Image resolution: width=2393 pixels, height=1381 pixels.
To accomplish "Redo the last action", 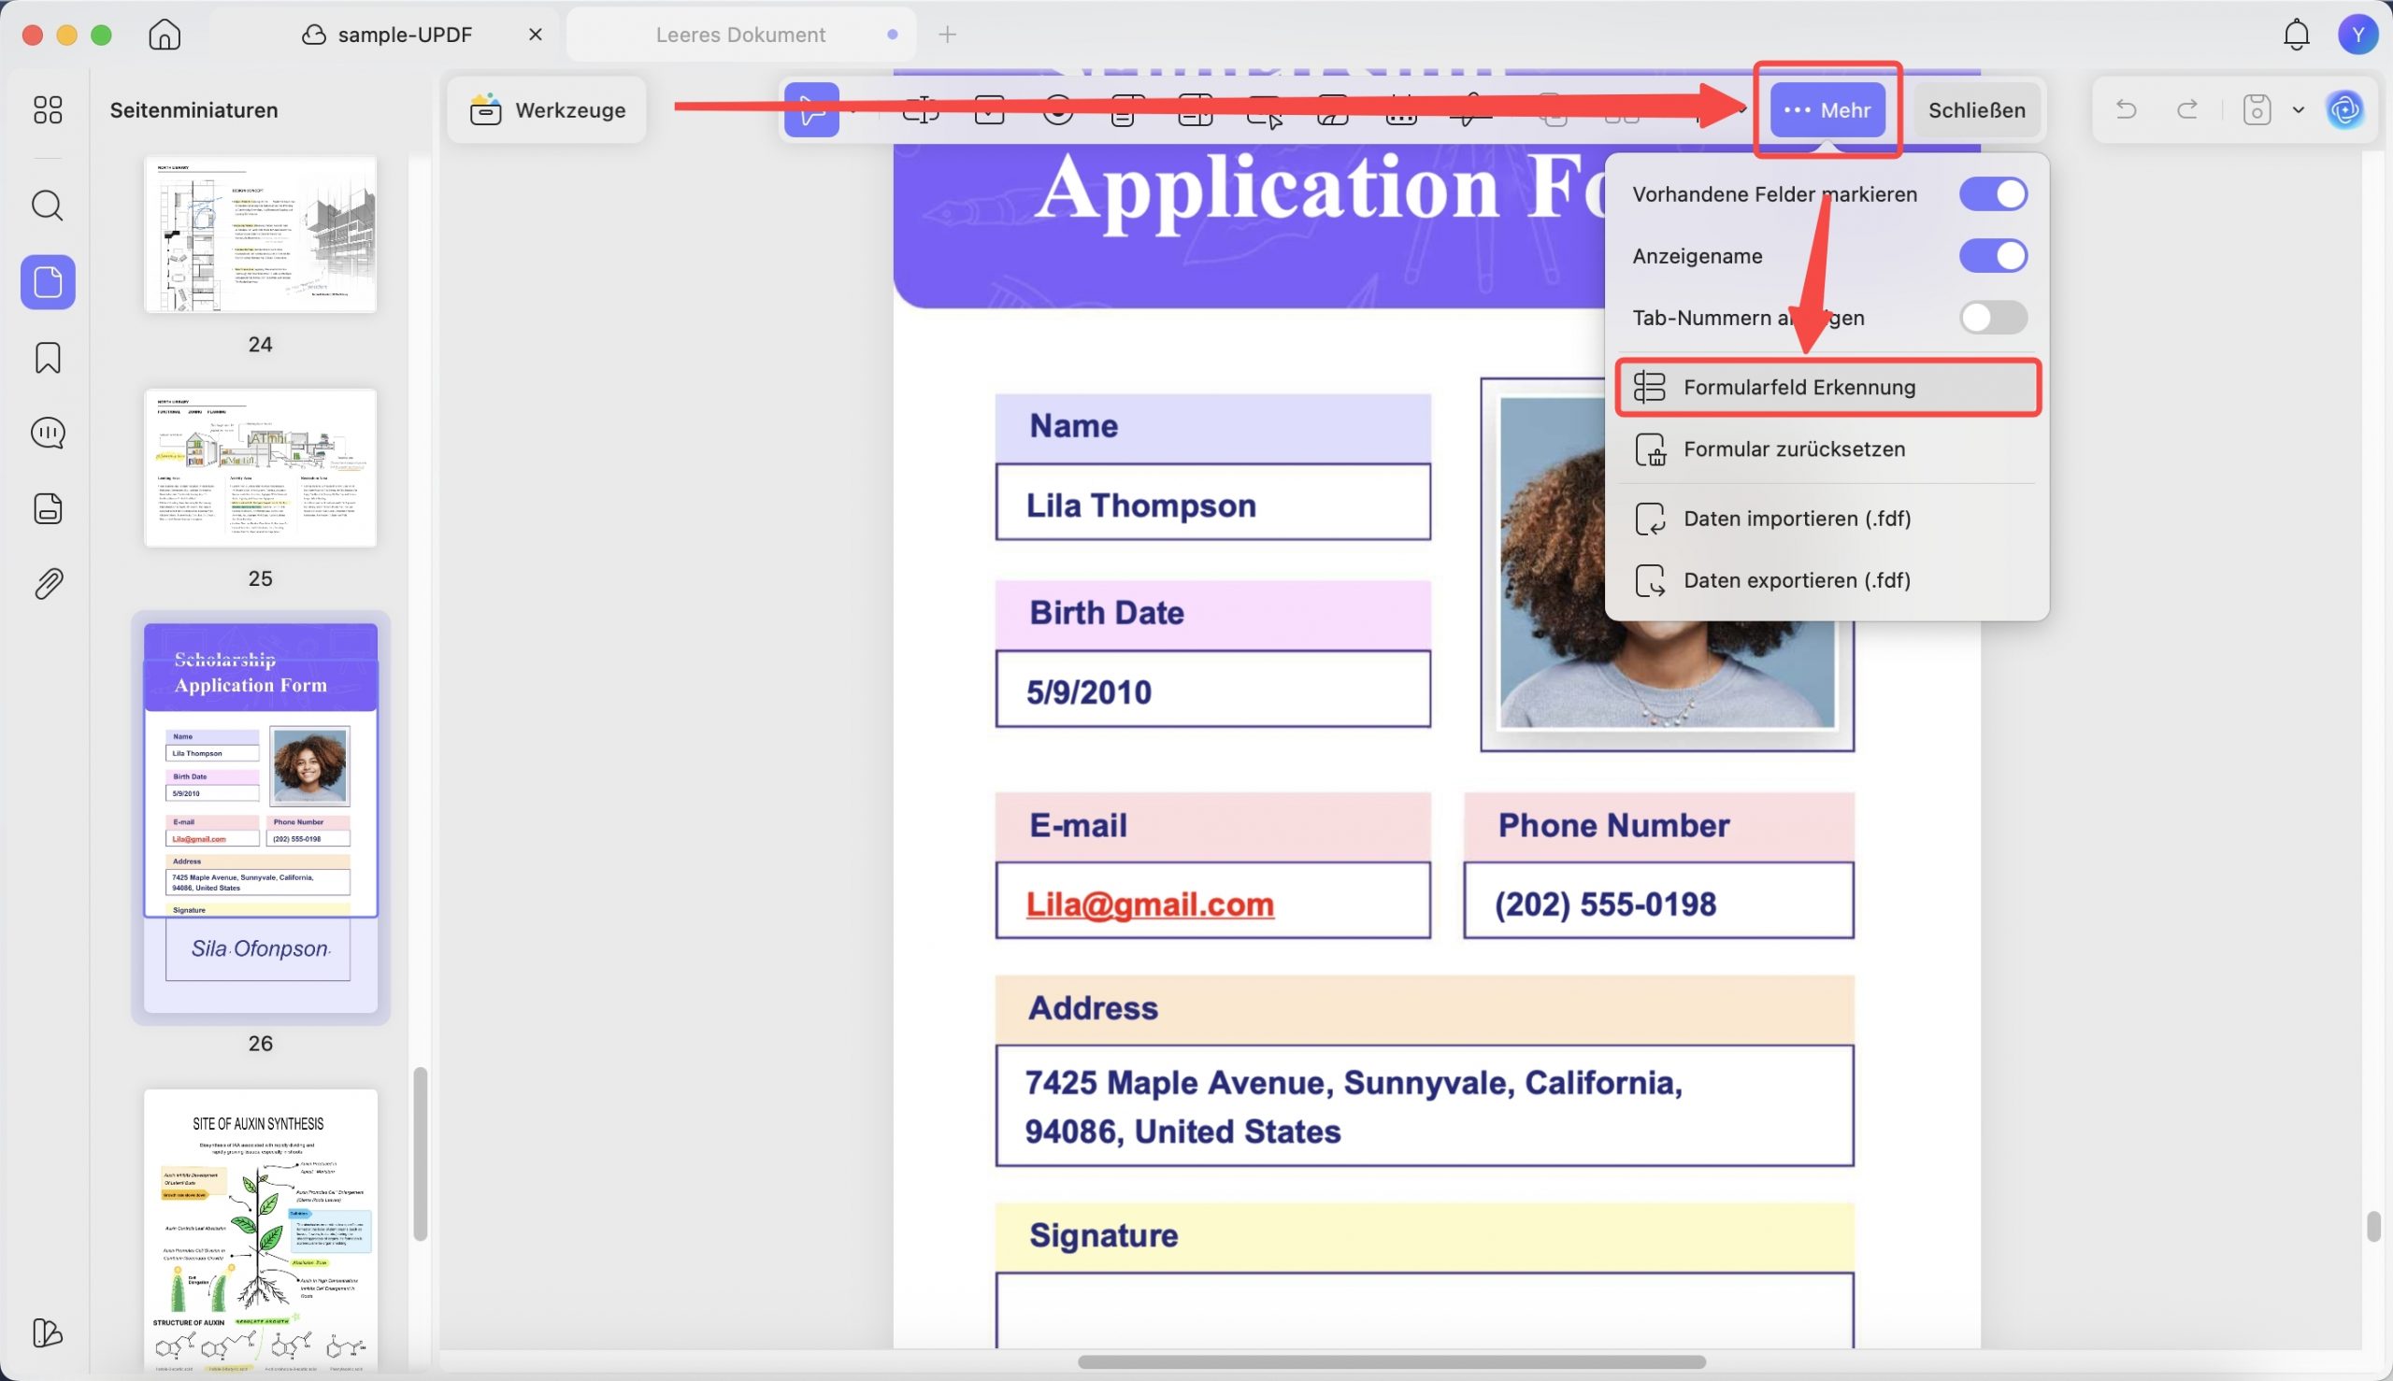I will pos(2187,110).
